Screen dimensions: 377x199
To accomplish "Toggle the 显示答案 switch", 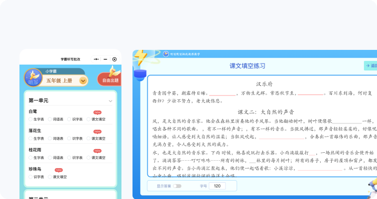I will click(x=177, y=186).
